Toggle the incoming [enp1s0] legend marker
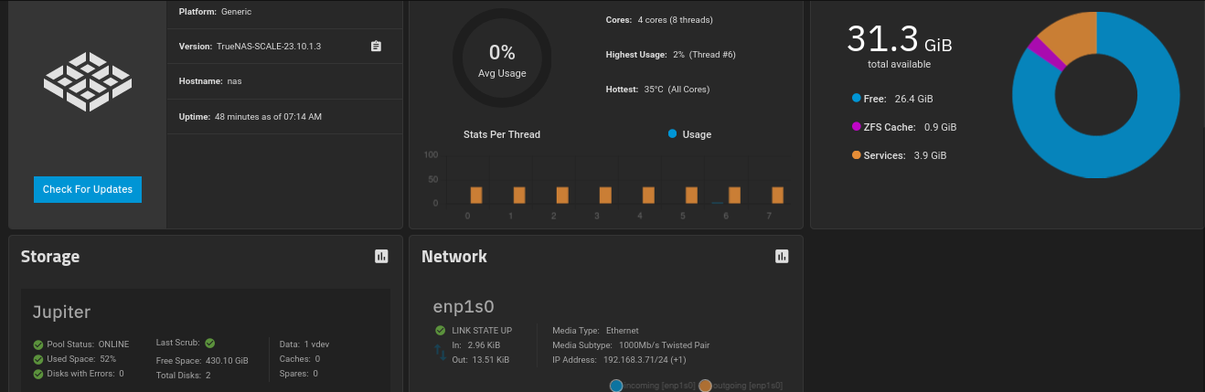 pyautogui.click(x=616, y=386)
